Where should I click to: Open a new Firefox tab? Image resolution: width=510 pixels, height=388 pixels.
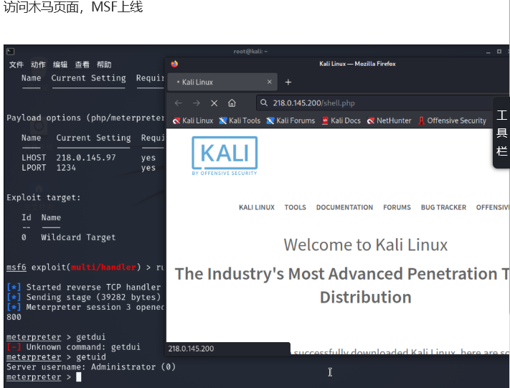coord(288,82)
